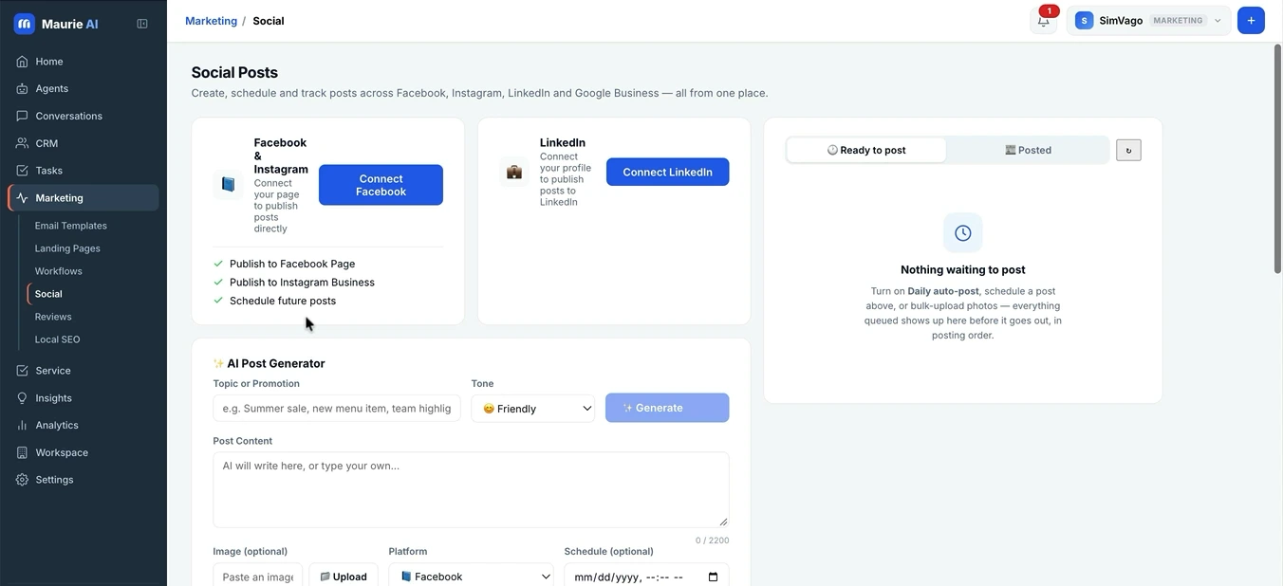The height and width of the screenshot is (586, 1283).
Task: Click the Analytics bar chart icon
Action: 22,425
